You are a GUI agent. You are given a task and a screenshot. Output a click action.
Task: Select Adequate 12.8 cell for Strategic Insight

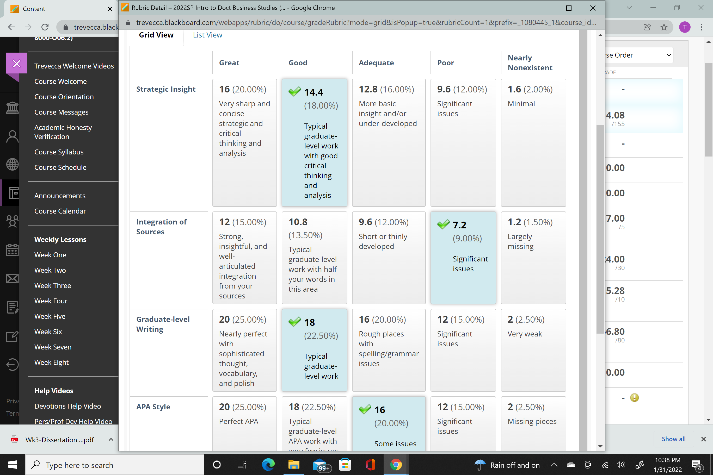389,142
